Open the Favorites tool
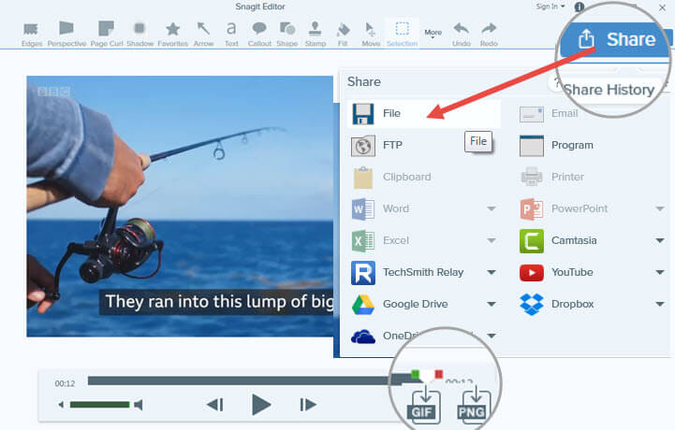Viewport: 675px width, 430px height. pos(172,35)
